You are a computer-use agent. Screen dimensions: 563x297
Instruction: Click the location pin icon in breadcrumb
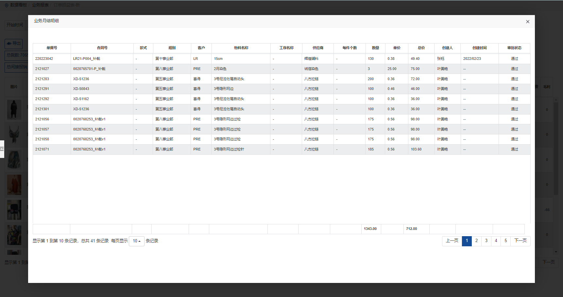(x=7, y=5)
